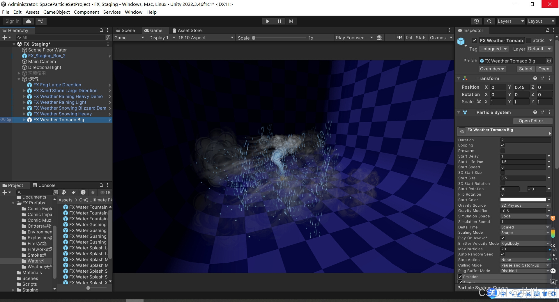Screen dimensions: 559x302
Task: Enable the 3D Start Rotation checkbox
Action: click(503, 184)
